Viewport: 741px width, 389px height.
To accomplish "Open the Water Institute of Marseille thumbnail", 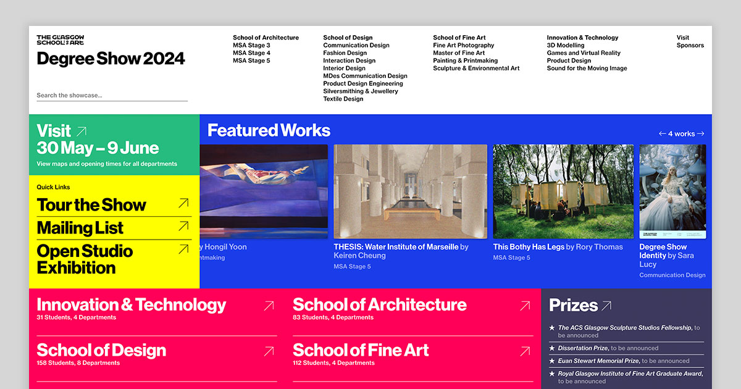I will [x=410, y=191].
